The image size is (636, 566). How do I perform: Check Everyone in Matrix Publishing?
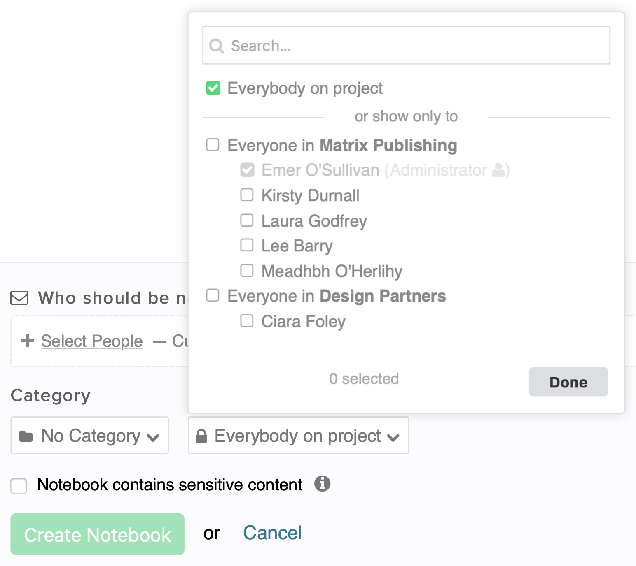(x=213, y=145)
